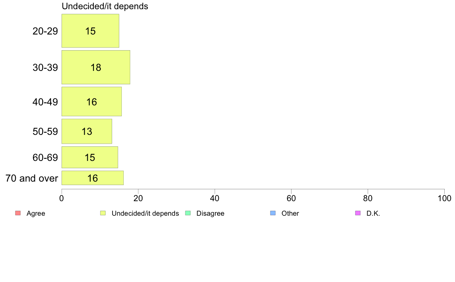The height and width of the screenshot is (282, 455).
Task: Click the 20-29 age group label
Action: pos(45,31)
